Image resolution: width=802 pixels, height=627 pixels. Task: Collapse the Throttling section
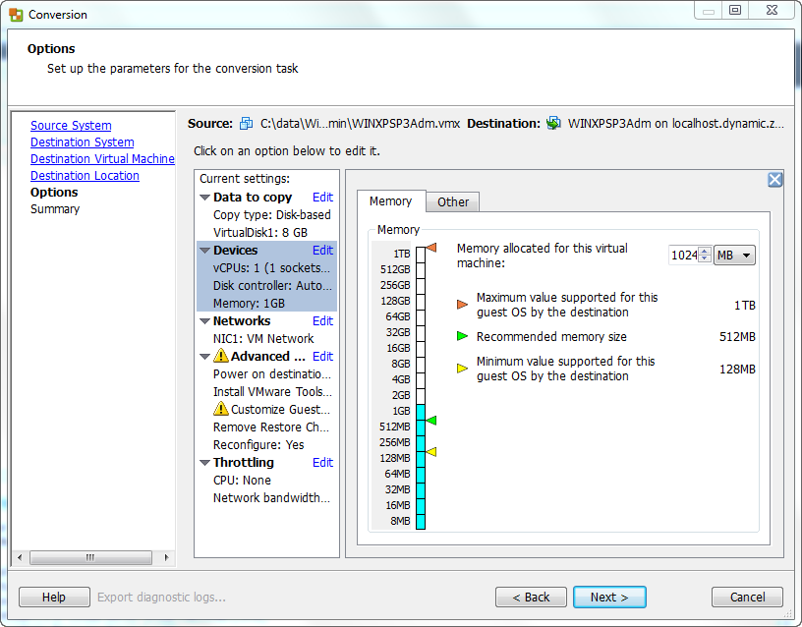[204, 463]
